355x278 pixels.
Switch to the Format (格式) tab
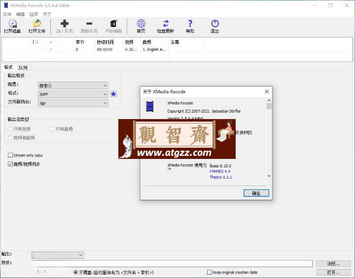8,67
